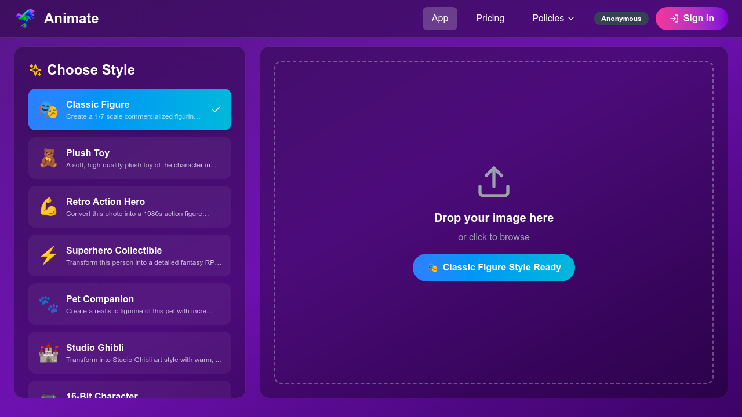Screen dimensions: 742x417
Task: Click the Pet Companion paw prints icon
Action: tap(48, 303)
